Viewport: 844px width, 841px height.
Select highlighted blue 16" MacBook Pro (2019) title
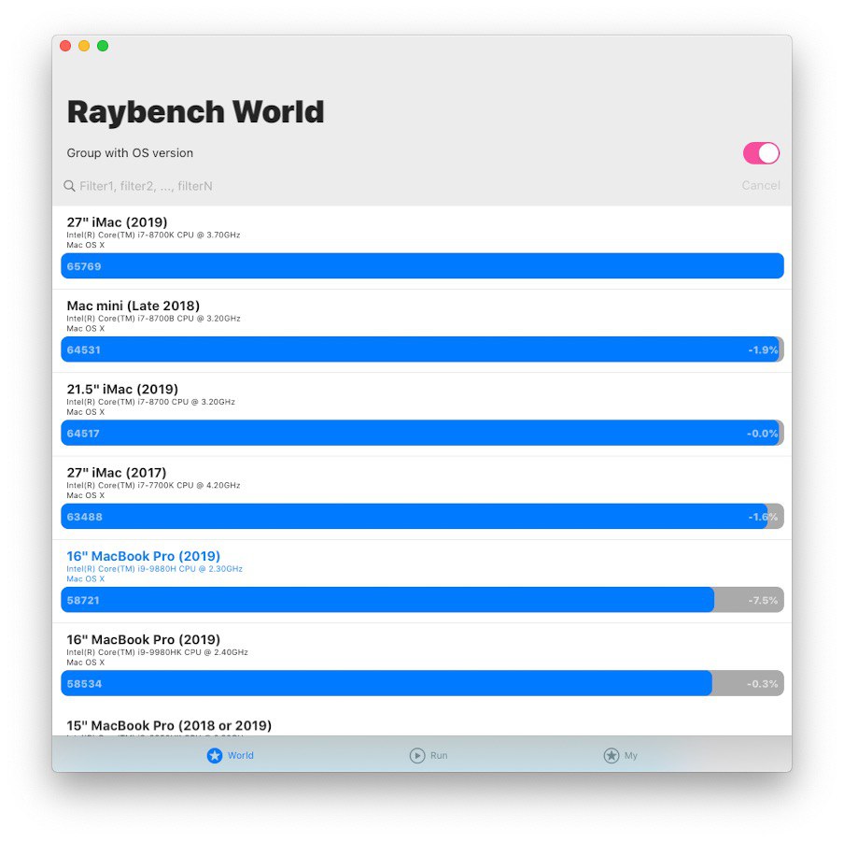coord(143,556)
